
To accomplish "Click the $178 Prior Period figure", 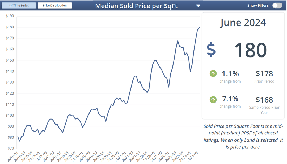I will pyautogui.click(x=264, y=74).
